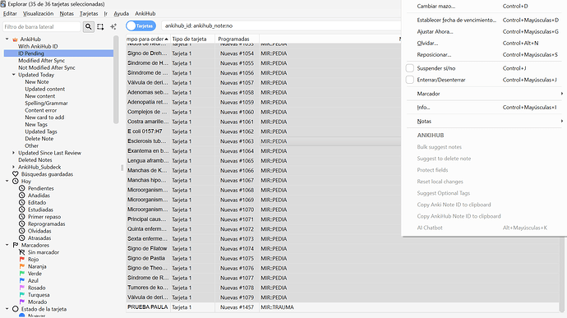
Task: Check the Suspender sí/no checkbox
Action: [x=410, y=68]
